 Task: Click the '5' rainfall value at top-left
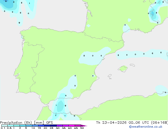point(6,1)
